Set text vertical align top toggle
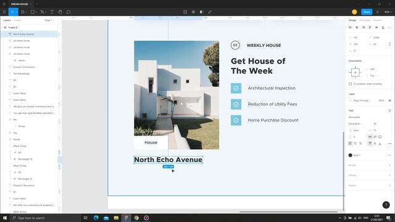The width and height of the screenshot is (395, 222). [370, 144]
